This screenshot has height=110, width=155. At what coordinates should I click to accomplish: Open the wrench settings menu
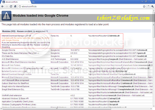[x=152, y=7]
